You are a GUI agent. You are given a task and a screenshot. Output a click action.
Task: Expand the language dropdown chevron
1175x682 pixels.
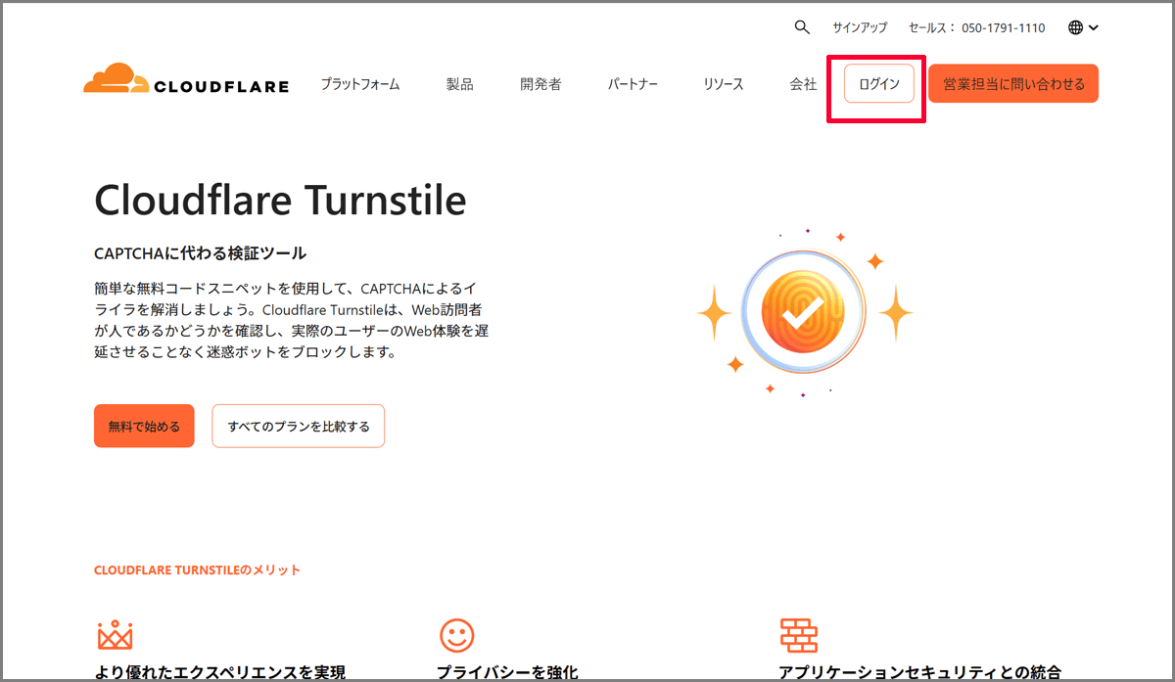tap(1093, 28)
